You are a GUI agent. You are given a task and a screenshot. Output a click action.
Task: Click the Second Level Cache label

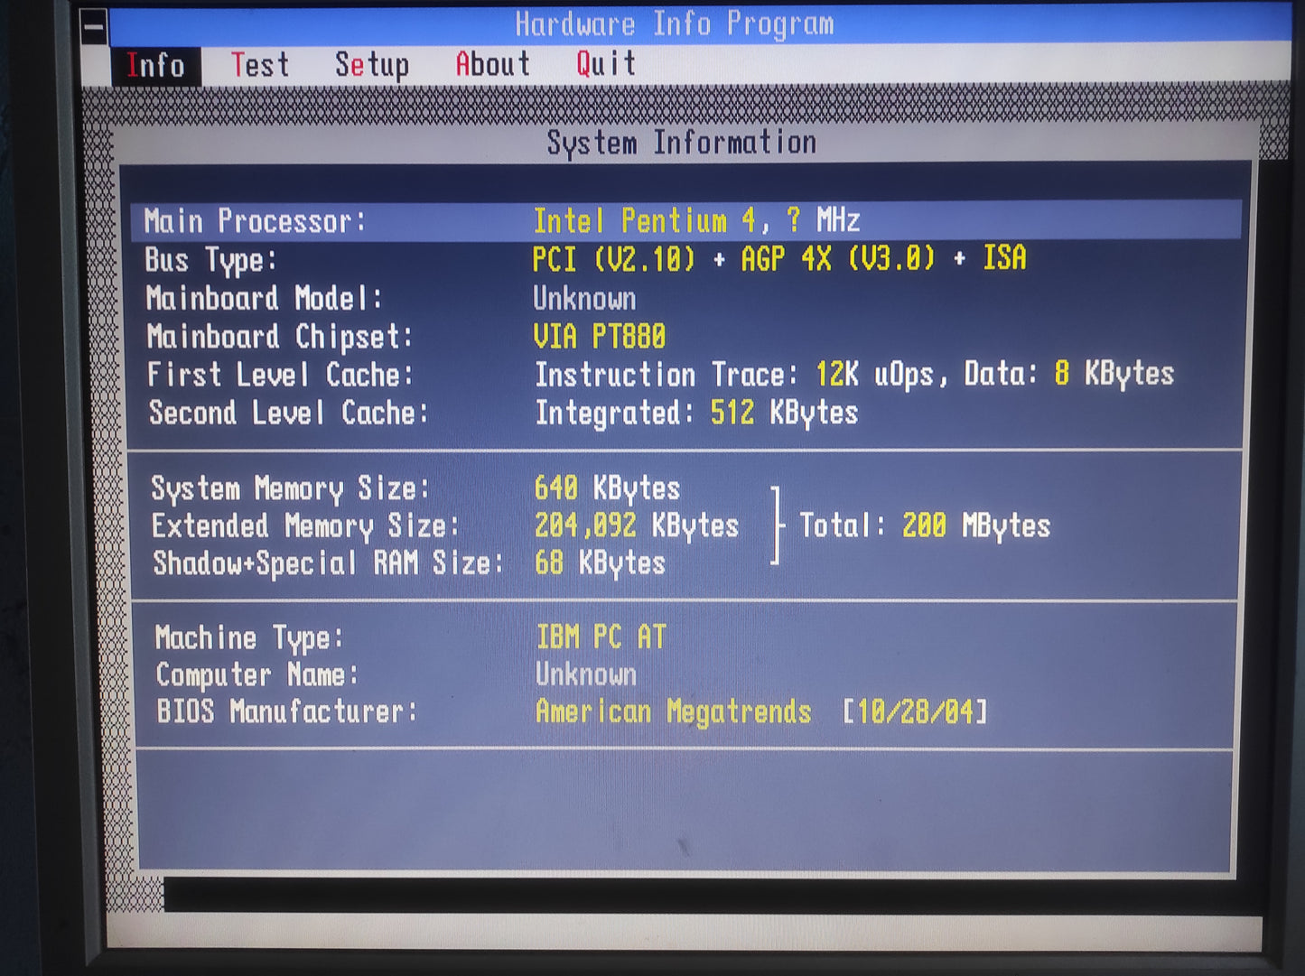287,414
